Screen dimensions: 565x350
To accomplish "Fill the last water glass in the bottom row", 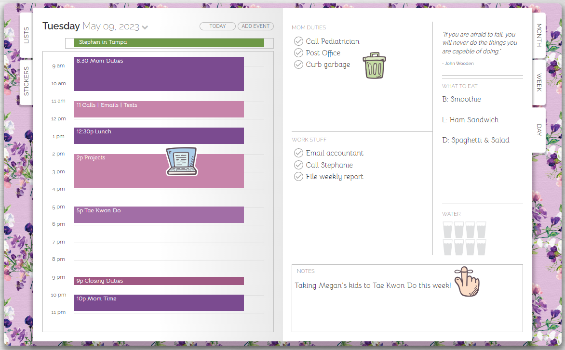I will [481, 247].
